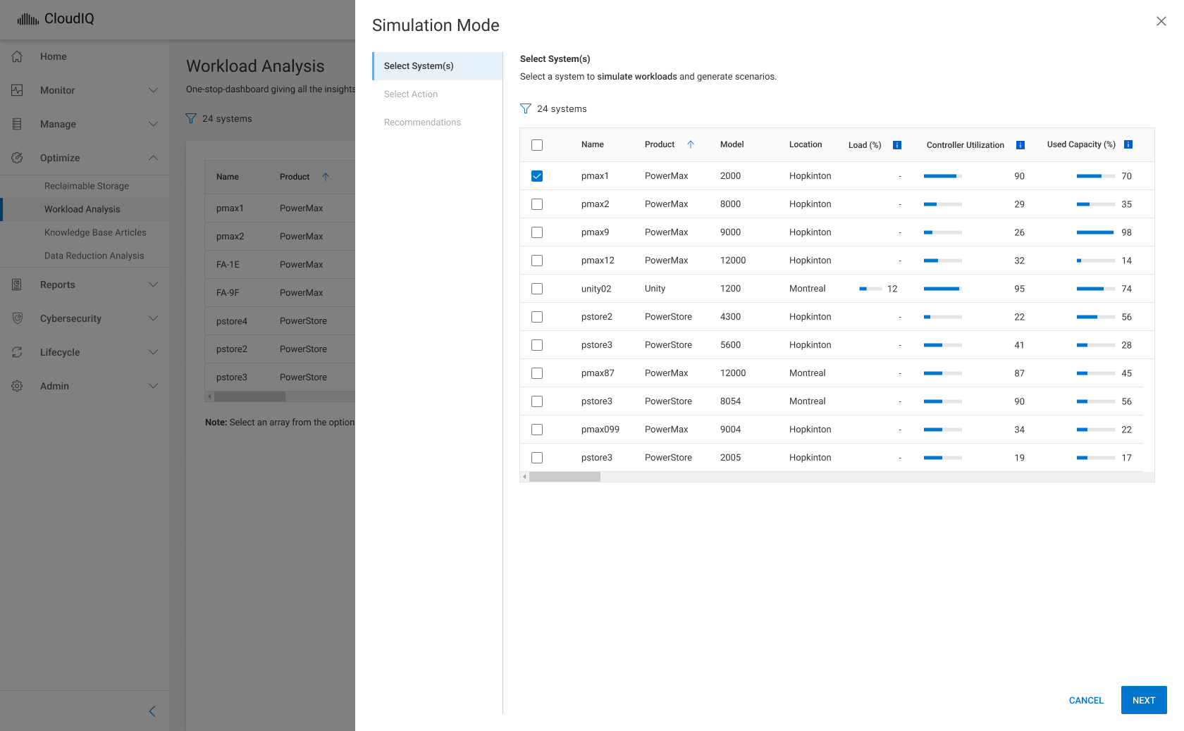Open the Load (%) info icon
The height and width of the screenshot is (731, 1184).
point(897,145)
